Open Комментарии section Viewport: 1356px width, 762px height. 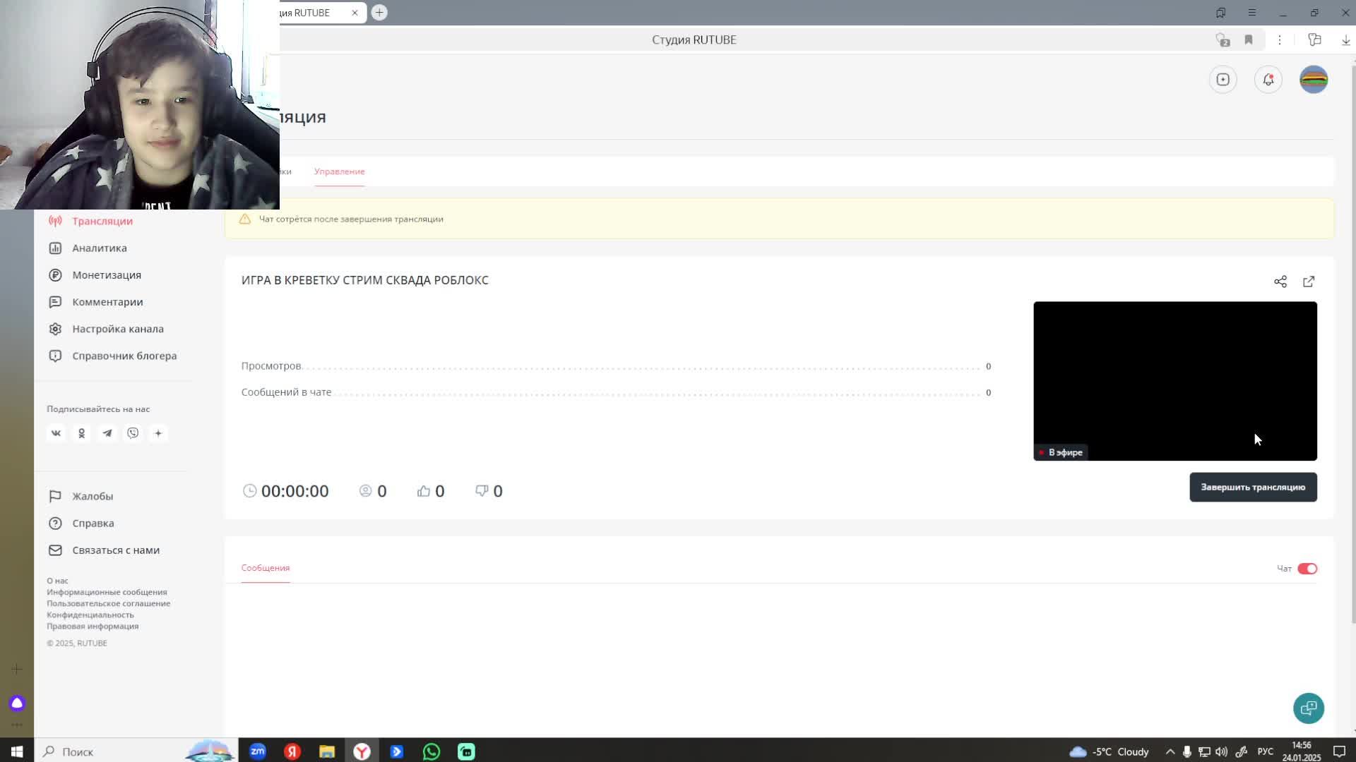pos(95,301)
